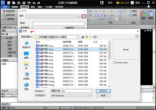Expand the 查找范围 folder dropdown

tap(77, 37)
